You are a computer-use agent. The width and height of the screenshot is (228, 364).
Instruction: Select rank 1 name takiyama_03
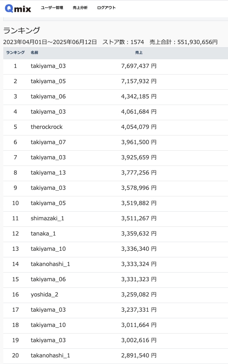(x=48, y=66)
